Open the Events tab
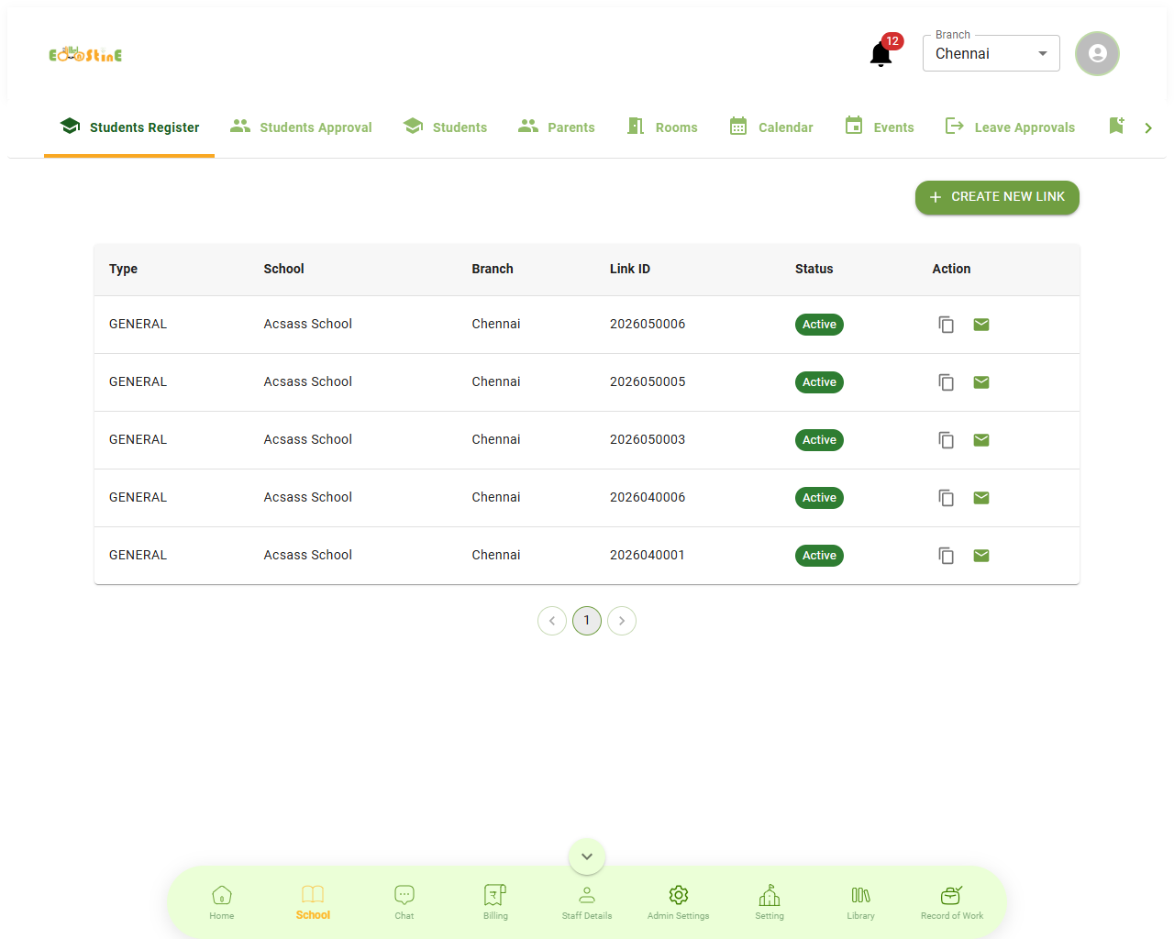Image resolution: width=1174 pixels, height=939 pixels. pyautogui.click(x=880, y=127)
